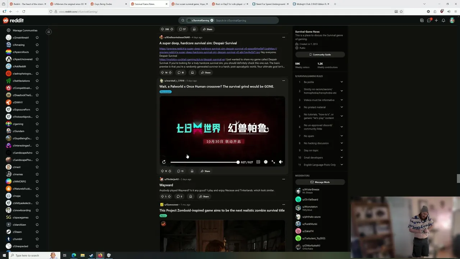Switch to the "Midnight Club 3 DUB Edition" tab
The width and height of the screenshot is (460, 259).
(311, 4)
